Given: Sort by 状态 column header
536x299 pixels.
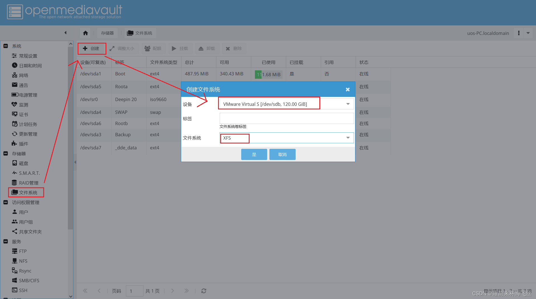Looking at the screenshot, I should click(x=373, y=62).
